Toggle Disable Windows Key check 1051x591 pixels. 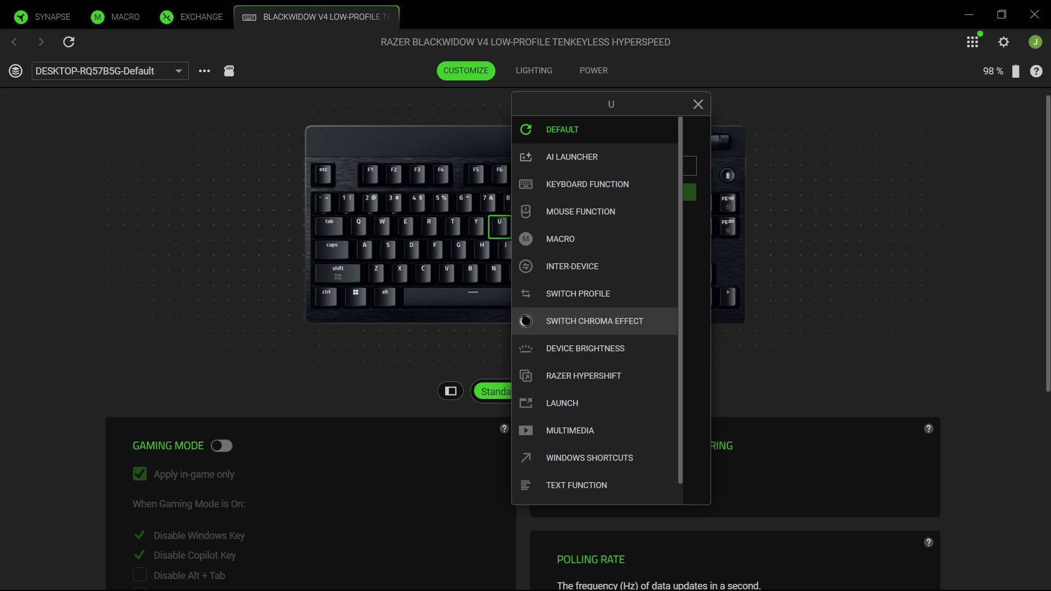[x=140, y=535]
